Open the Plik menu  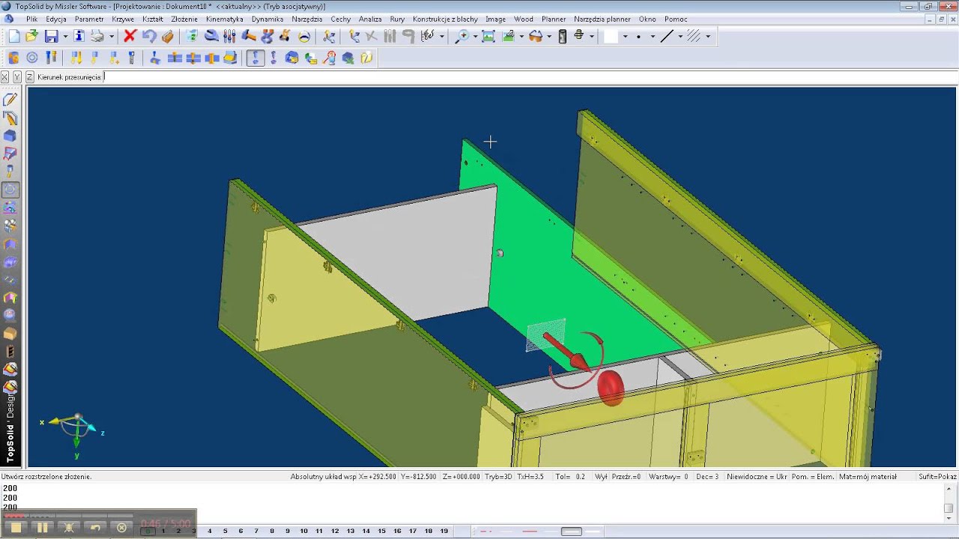click(31, 19)
